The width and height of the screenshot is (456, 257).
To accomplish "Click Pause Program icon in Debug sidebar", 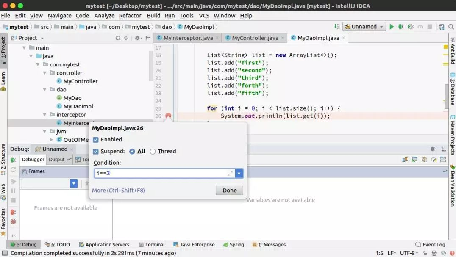I will click(13, 191).
